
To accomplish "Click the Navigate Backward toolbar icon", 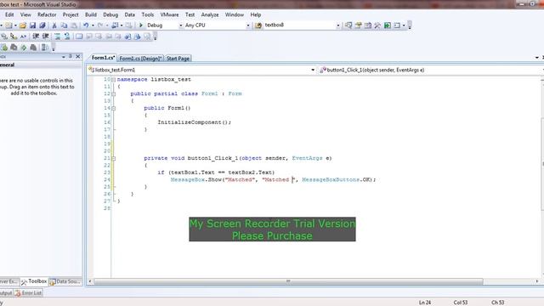I will 115,25.
